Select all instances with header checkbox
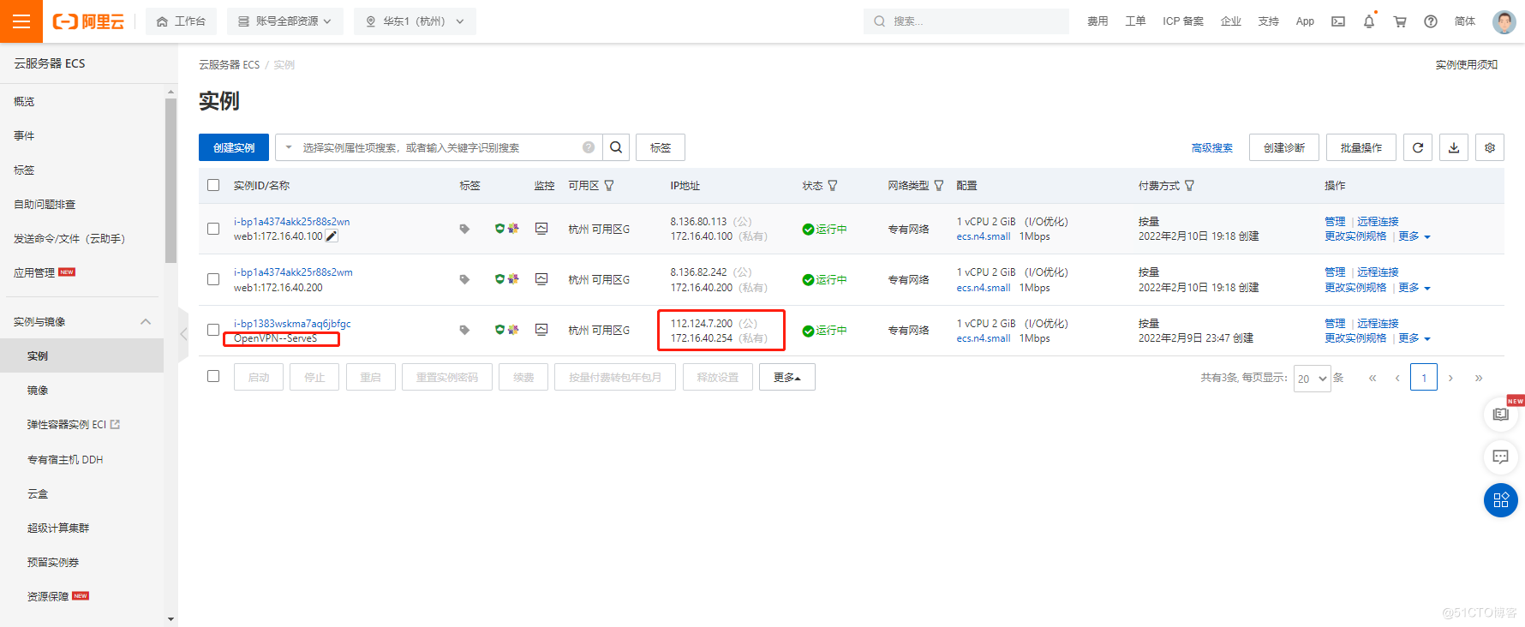The height and width of the screenshot is (627, 1525). click(x=213, y=185)
